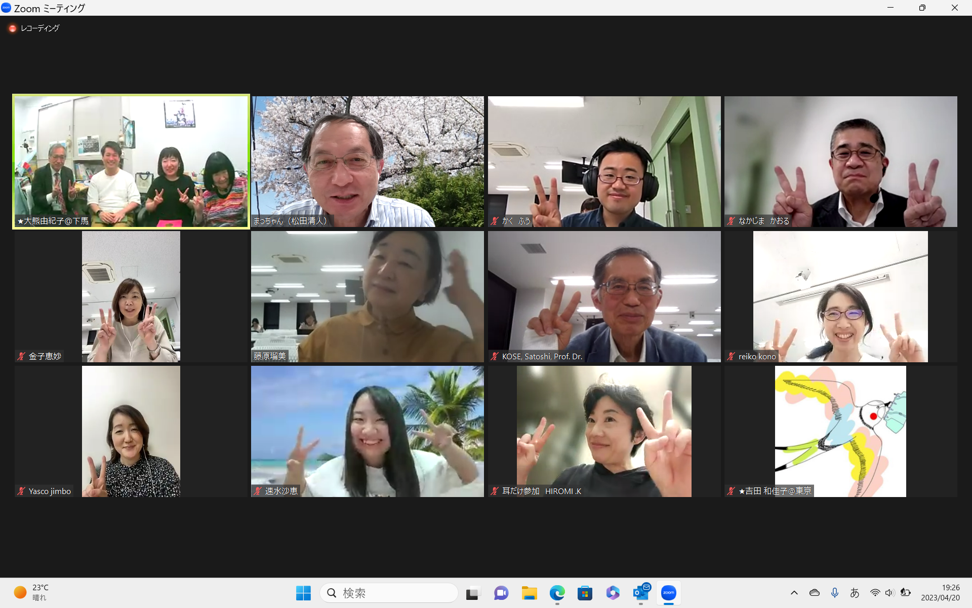
Task: Open the Windows Start menu
Action: 303,593
